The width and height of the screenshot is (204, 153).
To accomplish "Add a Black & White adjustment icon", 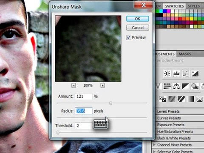I will 186,86.
